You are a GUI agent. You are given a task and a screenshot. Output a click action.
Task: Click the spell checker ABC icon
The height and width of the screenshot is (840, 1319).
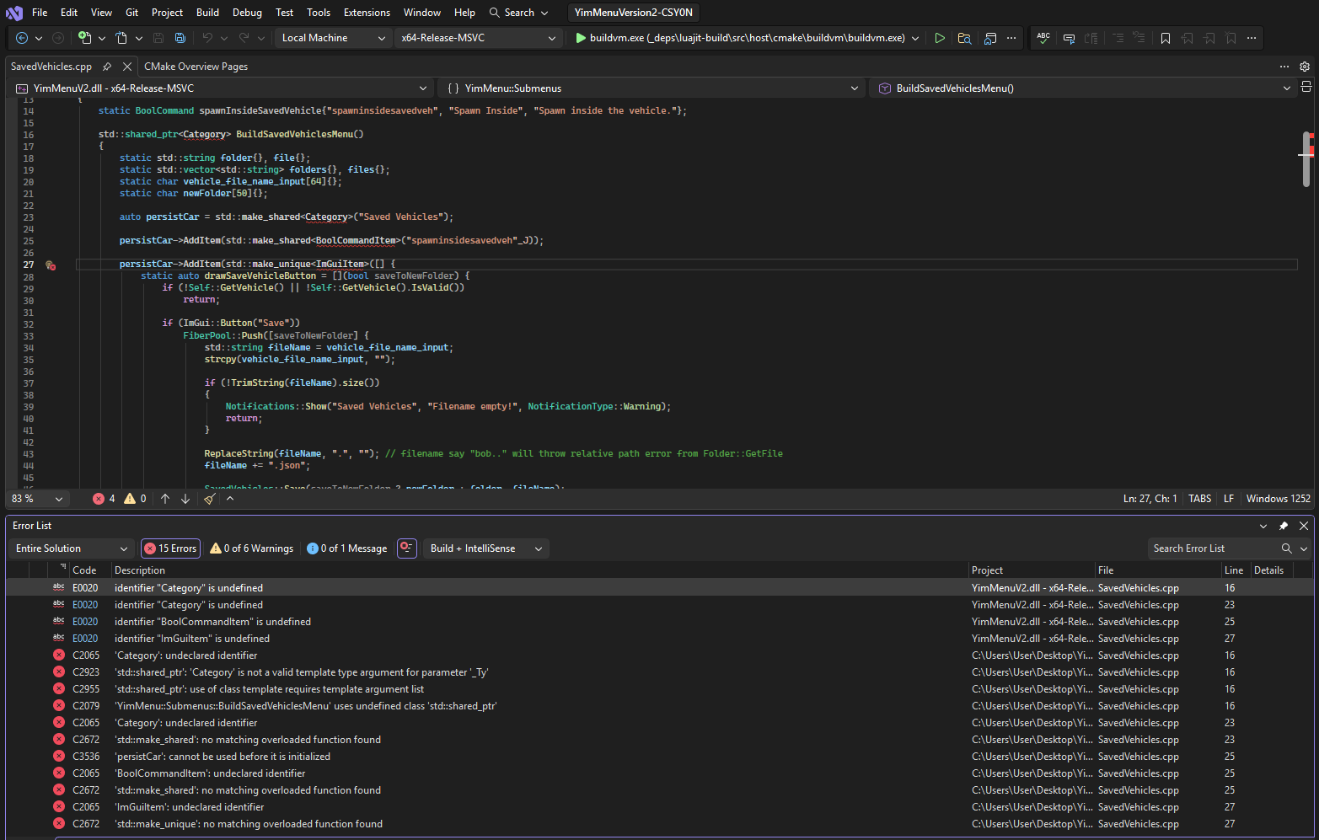[1043, 38]
